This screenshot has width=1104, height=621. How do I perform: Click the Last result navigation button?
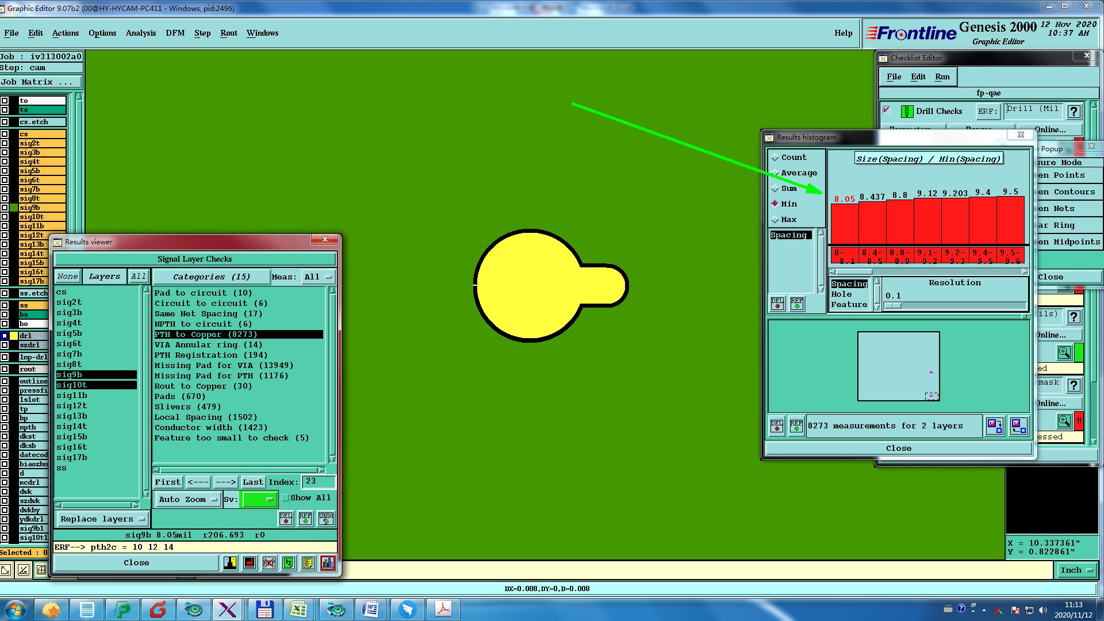point(252,482)
